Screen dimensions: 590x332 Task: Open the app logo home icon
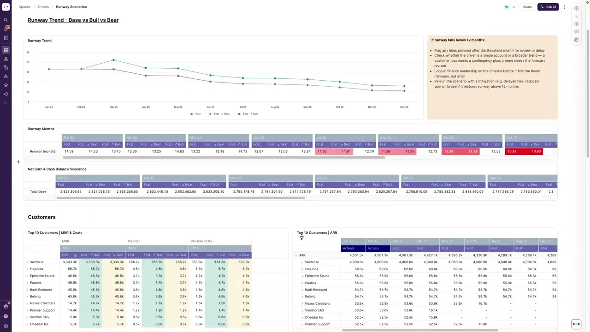6,7
